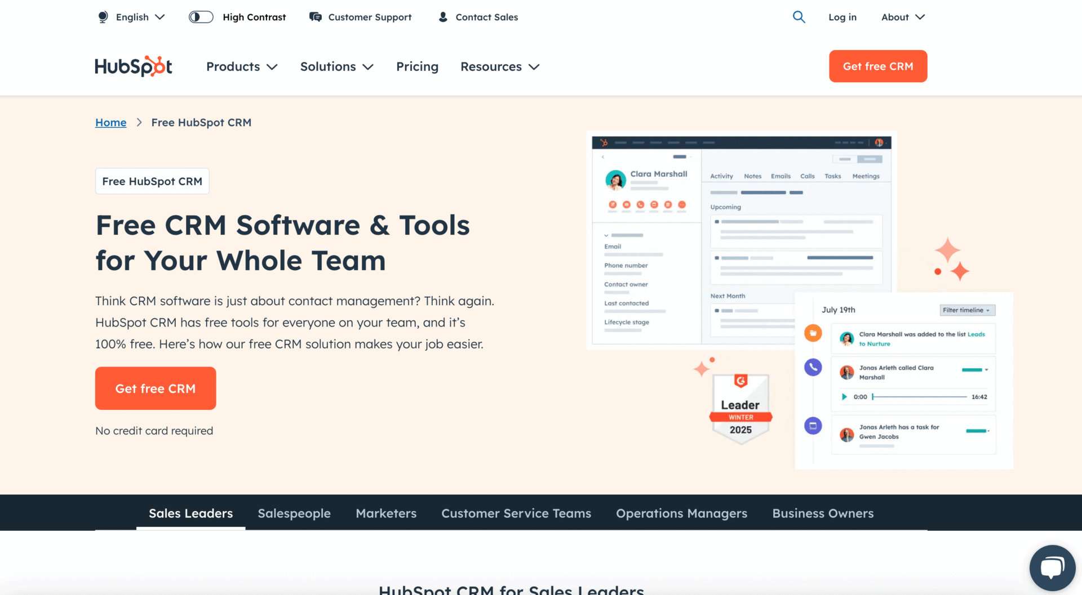
Task: Open the Filter timeline dropdown
Action: (967, 310)
